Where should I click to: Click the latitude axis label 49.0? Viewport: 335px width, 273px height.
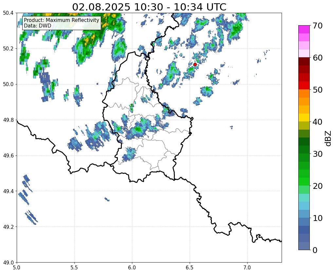point(8,262)
